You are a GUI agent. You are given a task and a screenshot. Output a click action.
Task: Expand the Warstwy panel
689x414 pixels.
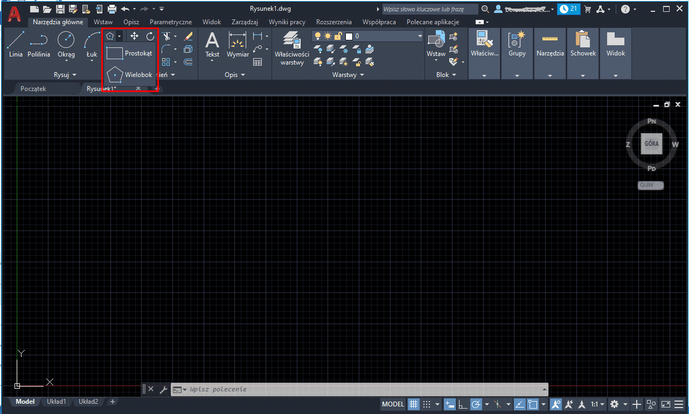click(348, 75)
